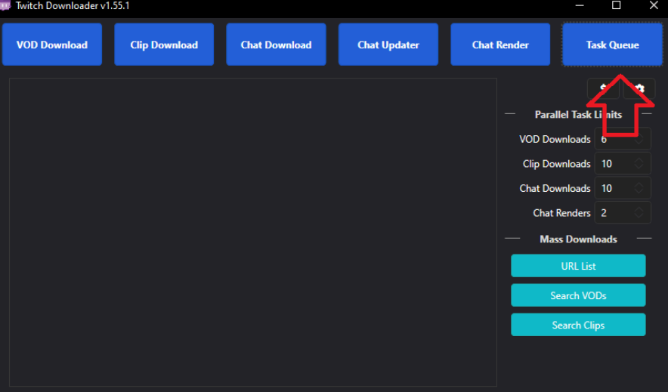The height and width of the screenshot is (392, 668).
Task: Click the Clip Downloads label
Action: coord(556,164)
